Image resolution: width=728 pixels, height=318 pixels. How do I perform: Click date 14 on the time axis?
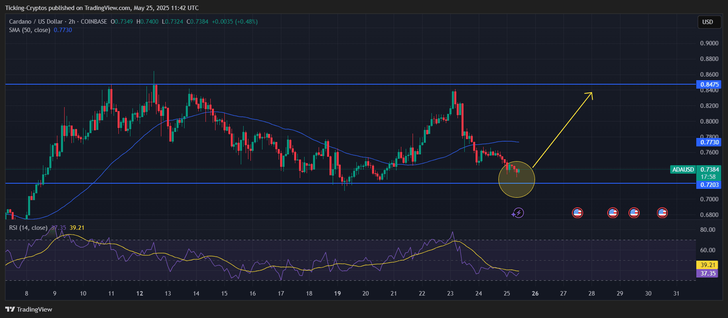[196, 294]
